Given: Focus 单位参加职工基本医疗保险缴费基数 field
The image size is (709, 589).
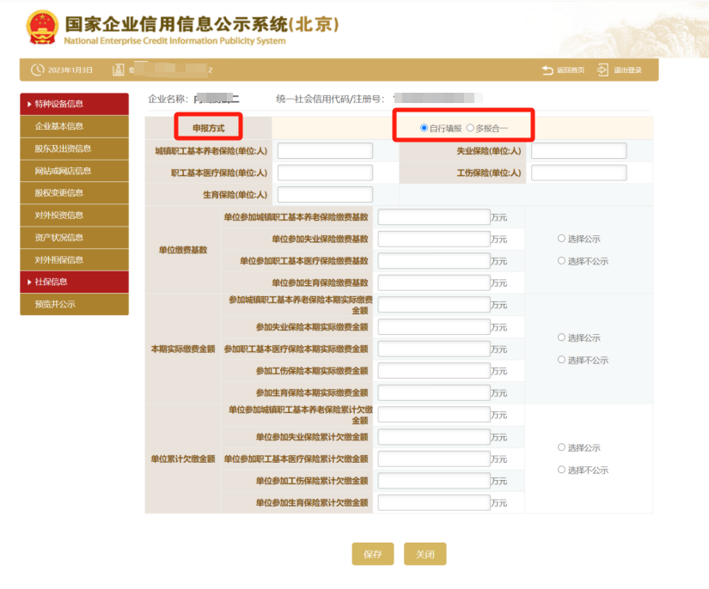Looking at the screenshot, I should (x=434, y=261).
